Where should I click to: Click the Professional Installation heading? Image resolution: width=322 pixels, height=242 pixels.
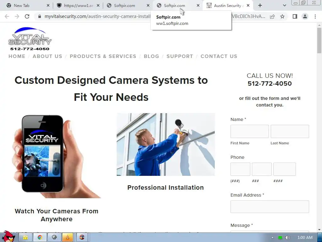click(x=165, y=187)
